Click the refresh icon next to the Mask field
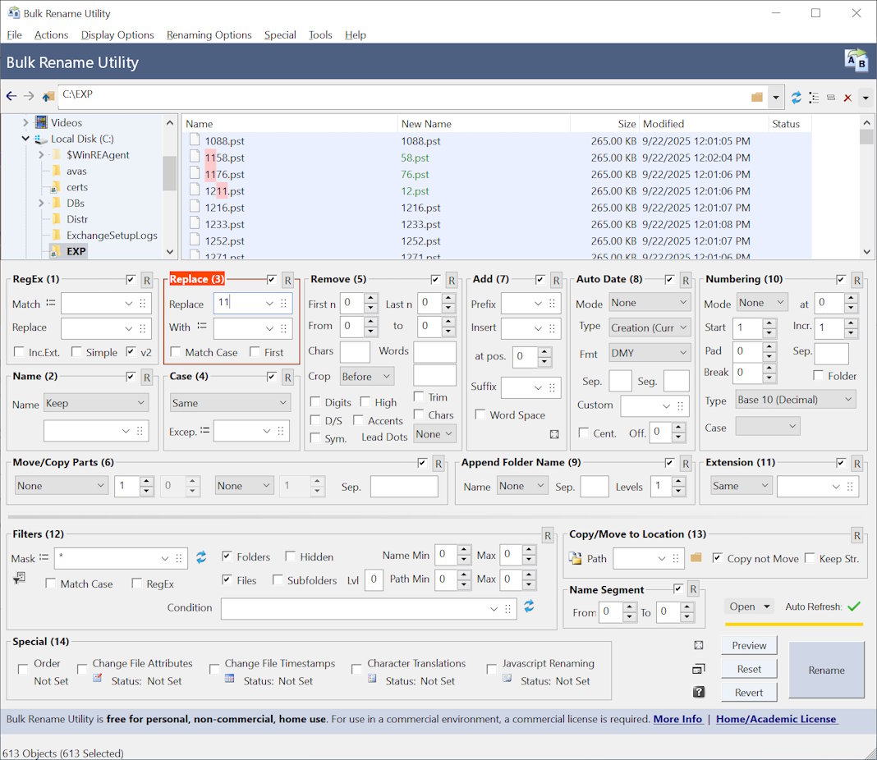Image resolution: width=877 pixels, height=760 pixels. click(201, 558)
